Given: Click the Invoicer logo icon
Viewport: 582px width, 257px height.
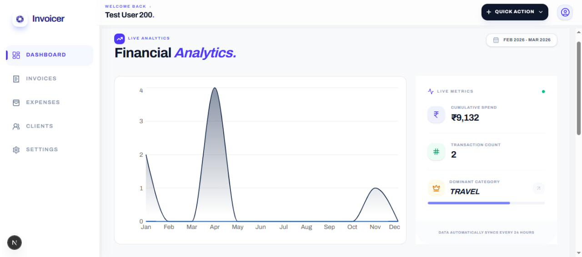Looking at the screenshot, I should tap(20, 19).
